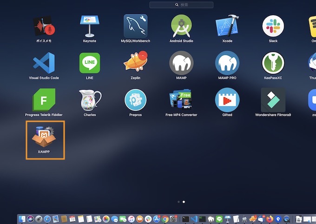Open Notes app in the Dock
316x224 pixels.
(x=81, y=219)
